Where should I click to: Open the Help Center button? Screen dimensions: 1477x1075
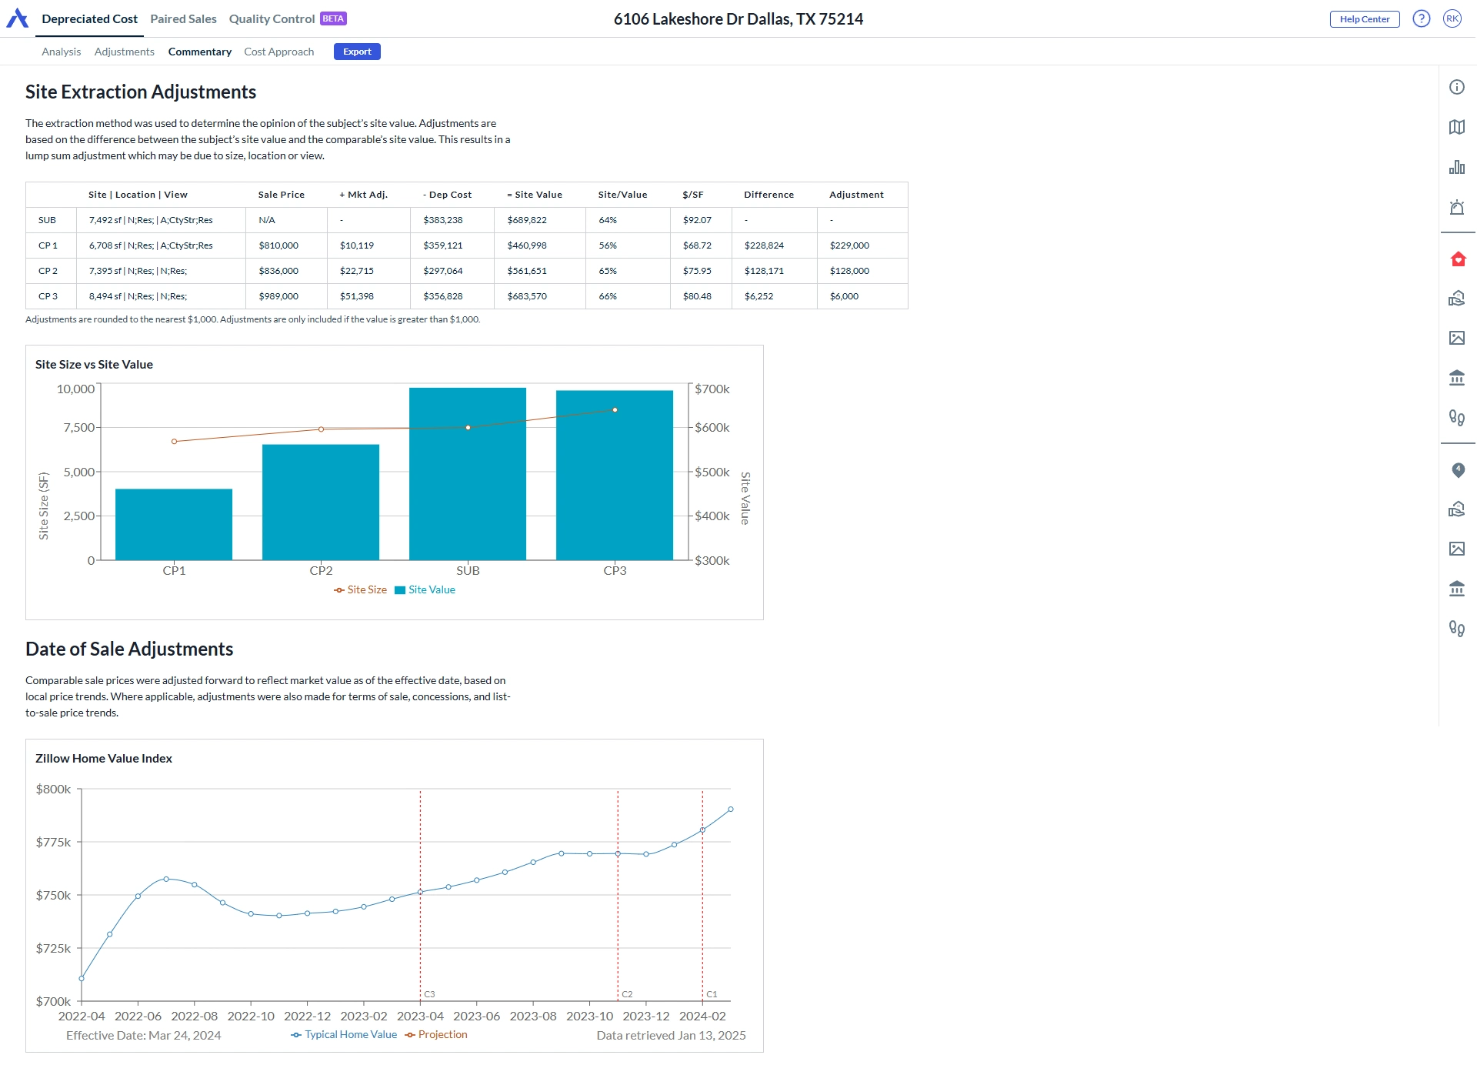[x=1364, y=19]
